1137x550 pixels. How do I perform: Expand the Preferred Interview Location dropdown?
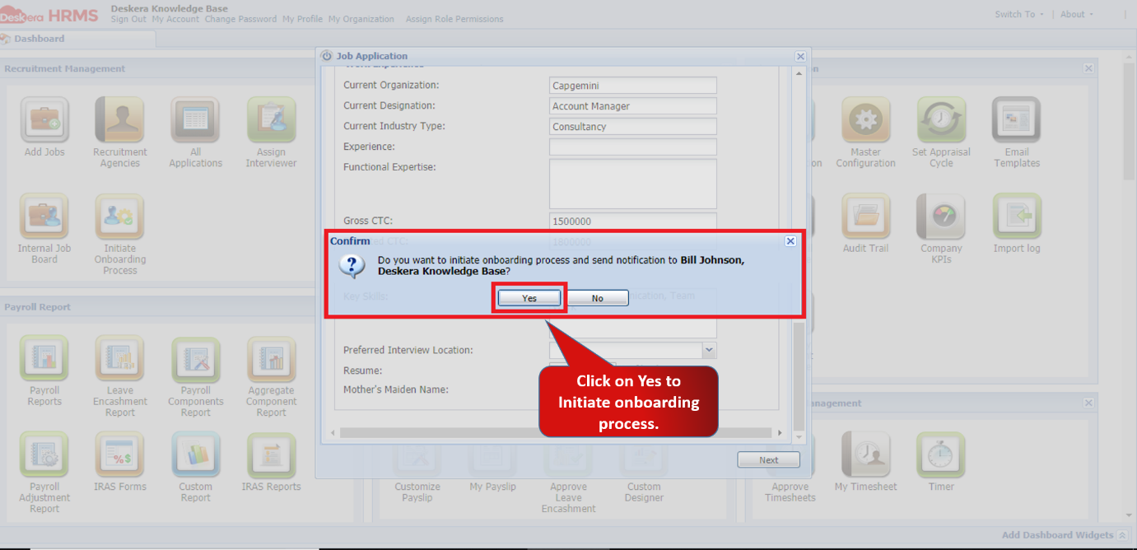tap(709, 350)
